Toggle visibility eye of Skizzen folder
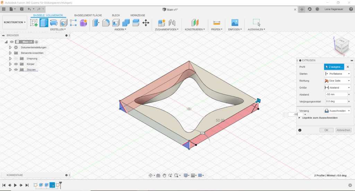The image size is (355, 191). pos(16,70)
